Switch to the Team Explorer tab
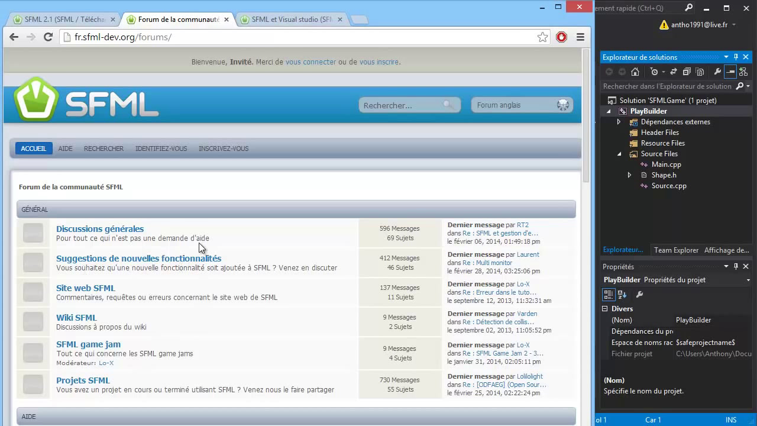 pyautogui.click(x=676, y=250)
